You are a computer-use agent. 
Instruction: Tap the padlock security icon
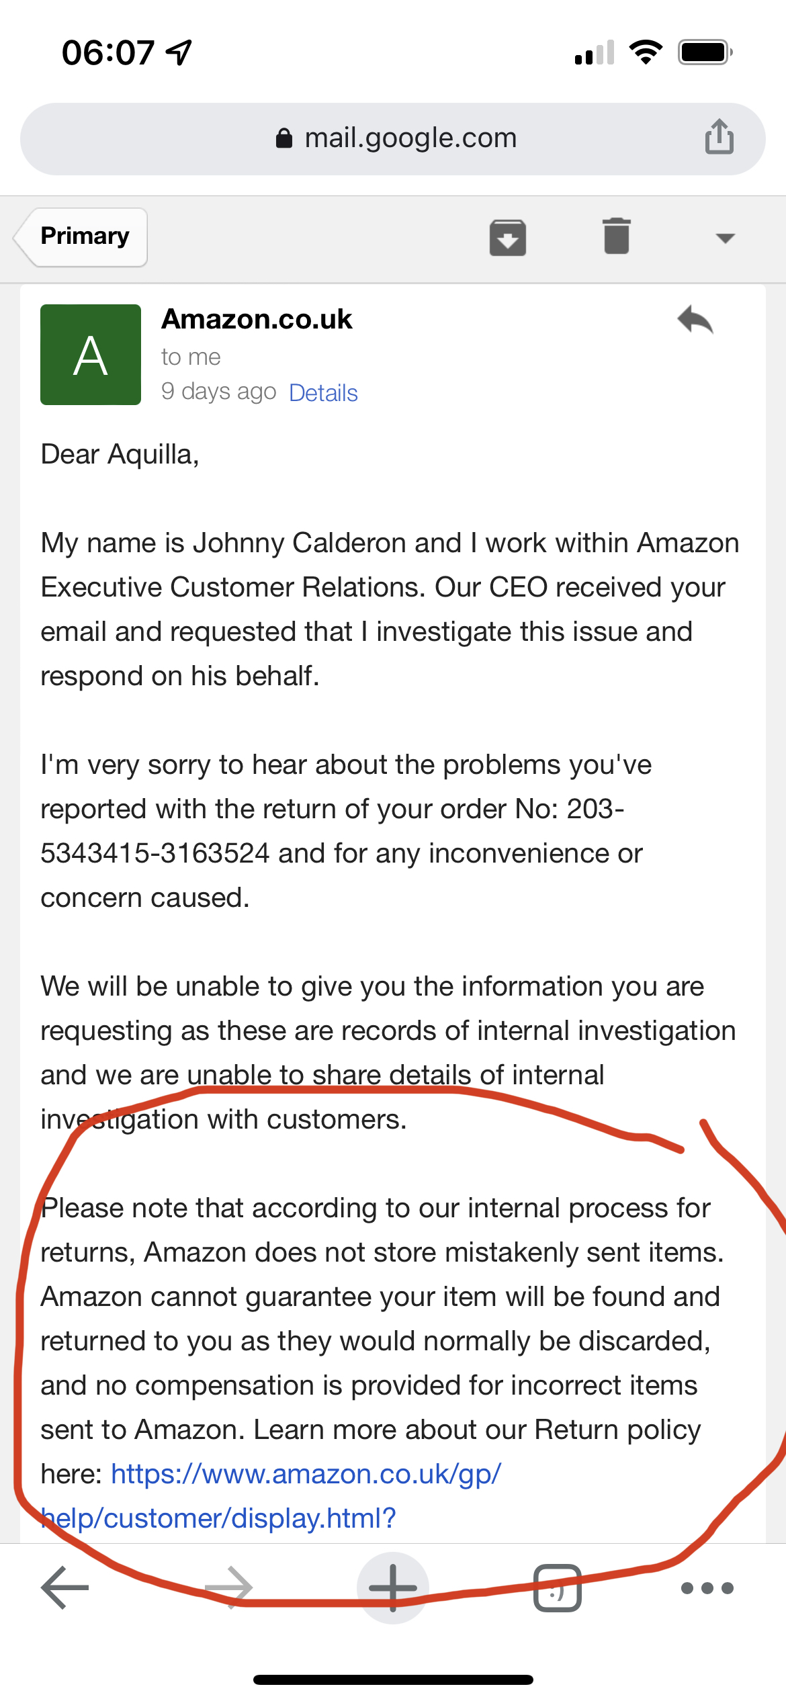[284, 138]
